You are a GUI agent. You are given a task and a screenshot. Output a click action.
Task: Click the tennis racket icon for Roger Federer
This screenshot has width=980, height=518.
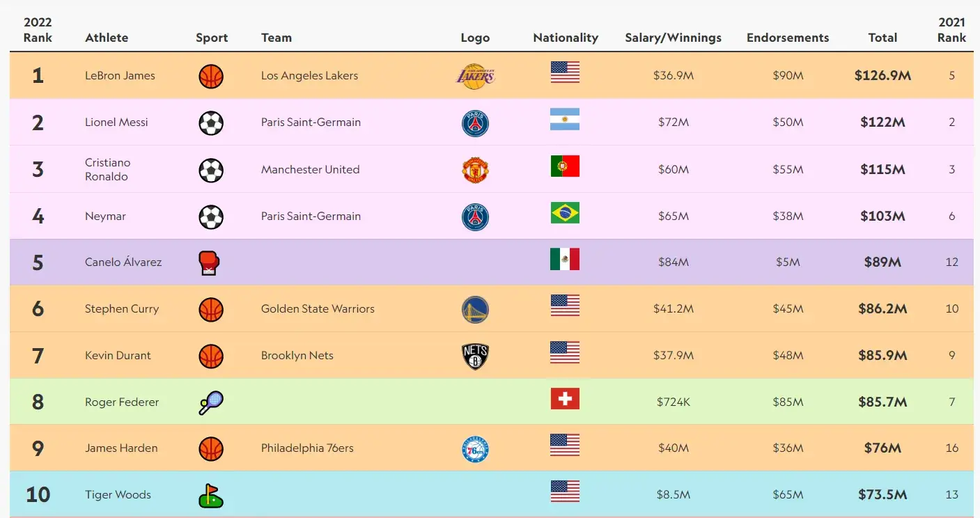point(210,402)
